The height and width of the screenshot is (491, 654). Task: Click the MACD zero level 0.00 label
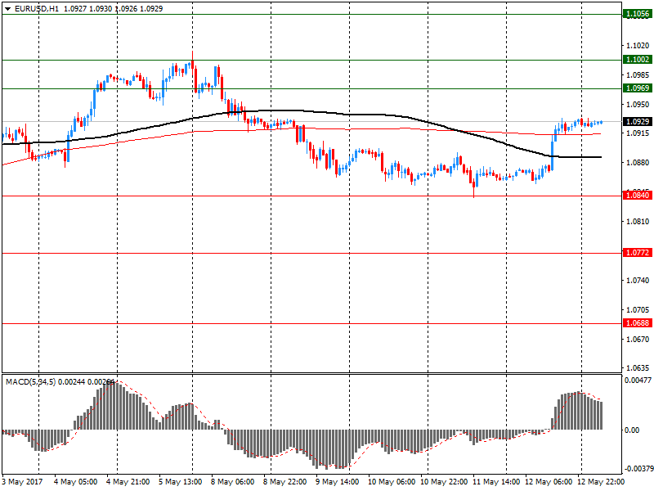[632, 430]
